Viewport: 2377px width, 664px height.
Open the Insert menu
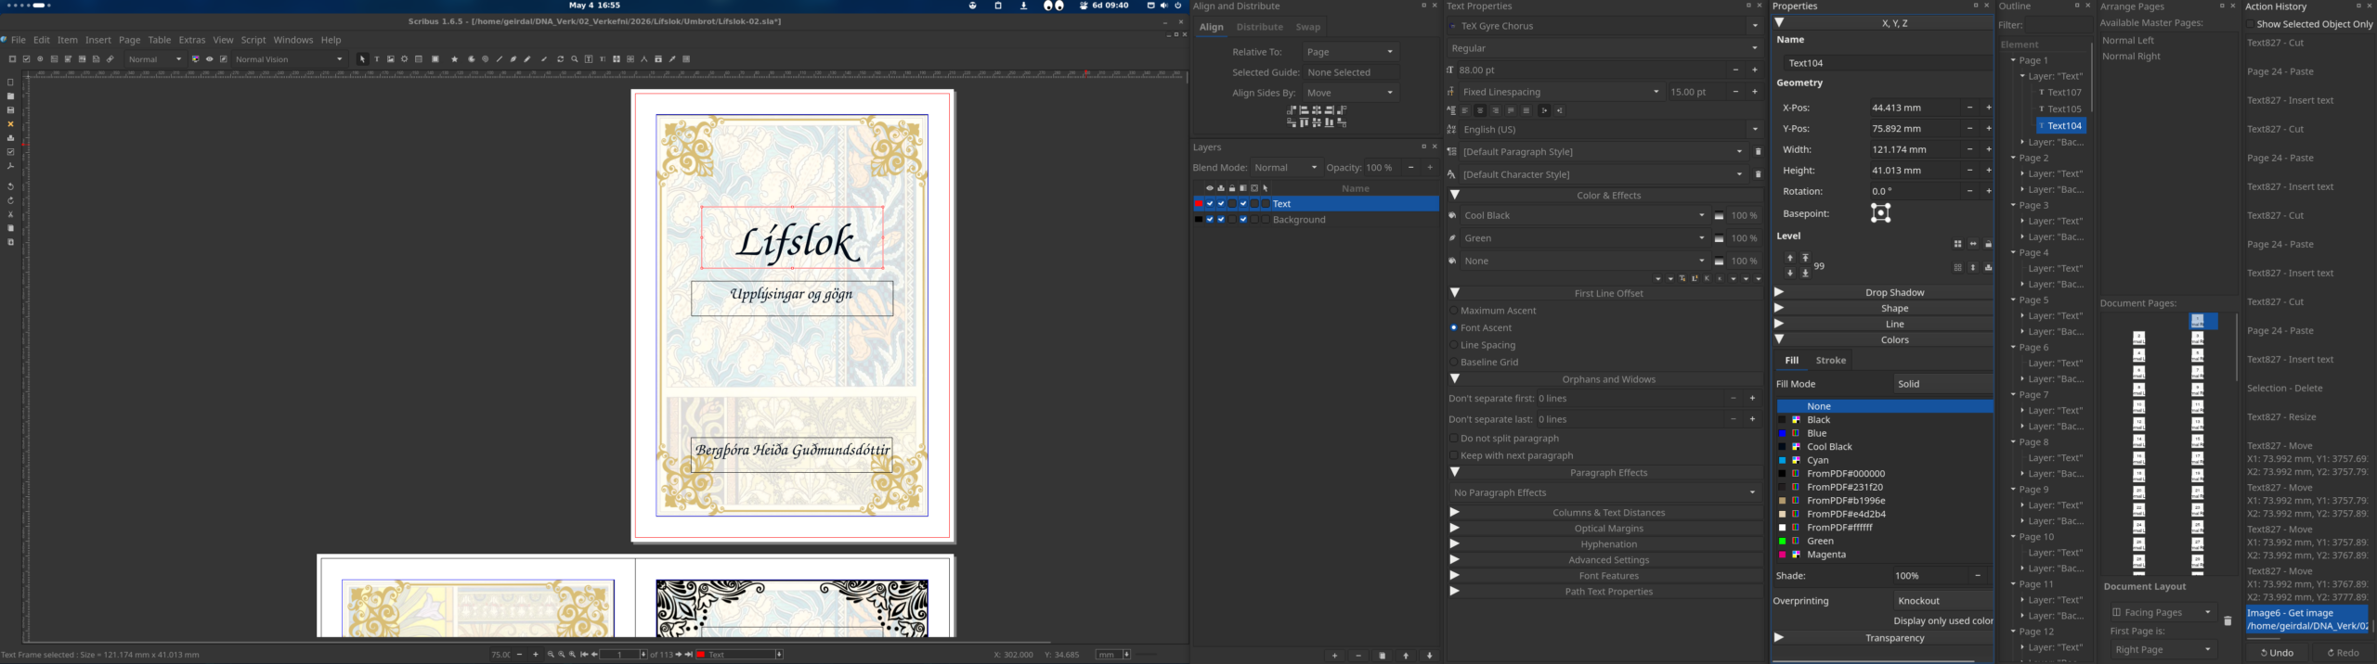tap(97, 40)
